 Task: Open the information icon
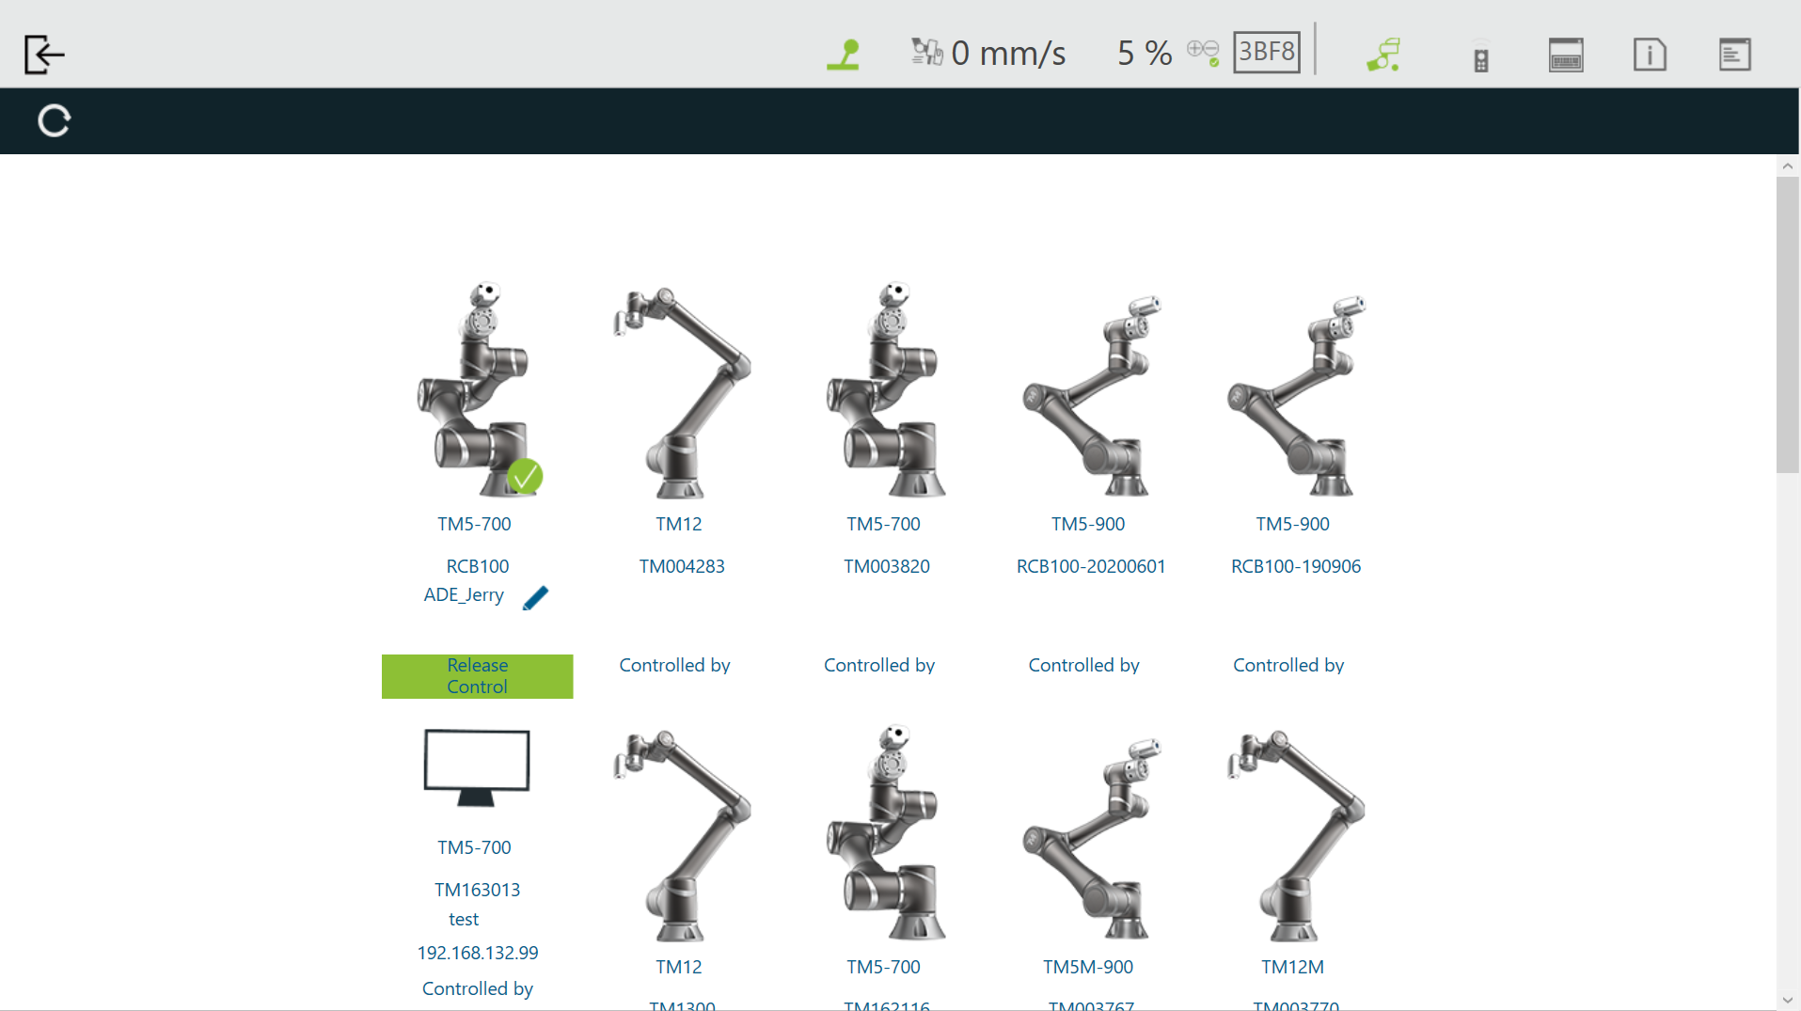[x=1650, y=55]
